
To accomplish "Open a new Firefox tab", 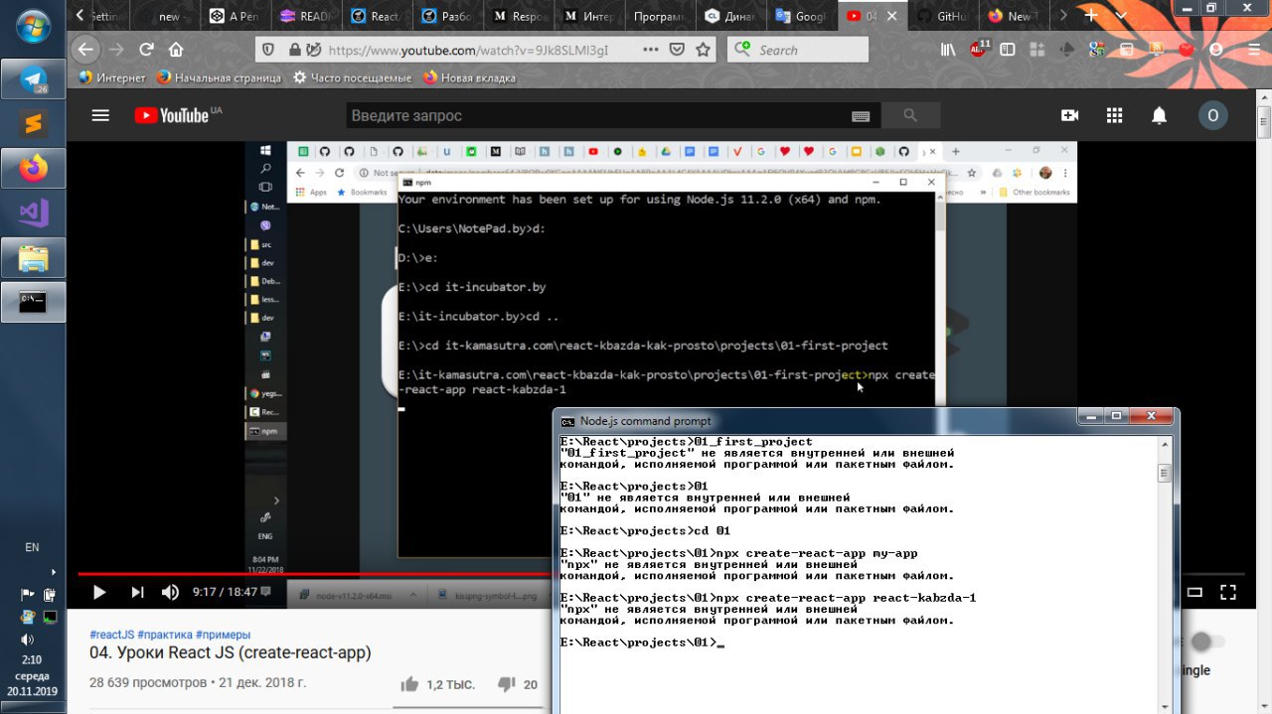I will coord(1091,16).
